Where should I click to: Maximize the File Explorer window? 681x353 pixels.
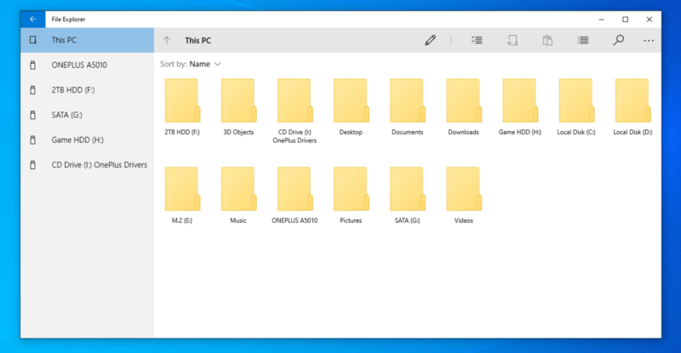pyautogui.click(x=625, y=19)
